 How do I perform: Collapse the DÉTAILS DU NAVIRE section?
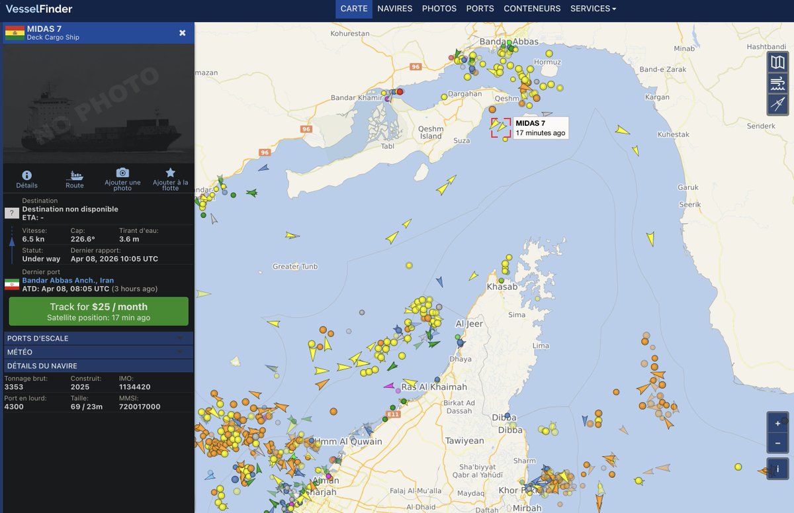(x=99, y=366)
